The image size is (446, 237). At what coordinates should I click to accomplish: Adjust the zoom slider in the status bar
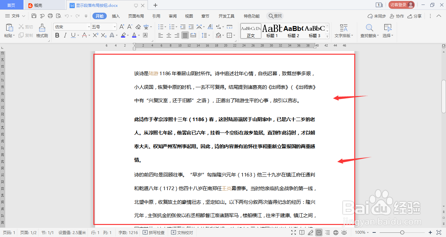(402, 233)
